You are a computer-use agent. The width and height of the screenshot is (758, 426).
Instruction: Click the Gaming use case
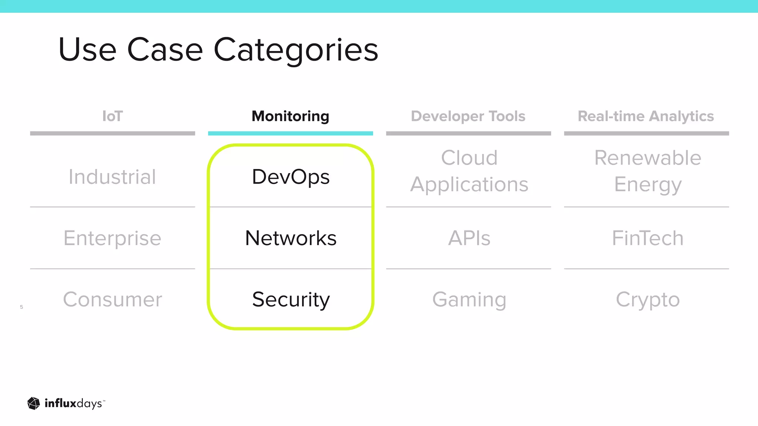(469, 300)
